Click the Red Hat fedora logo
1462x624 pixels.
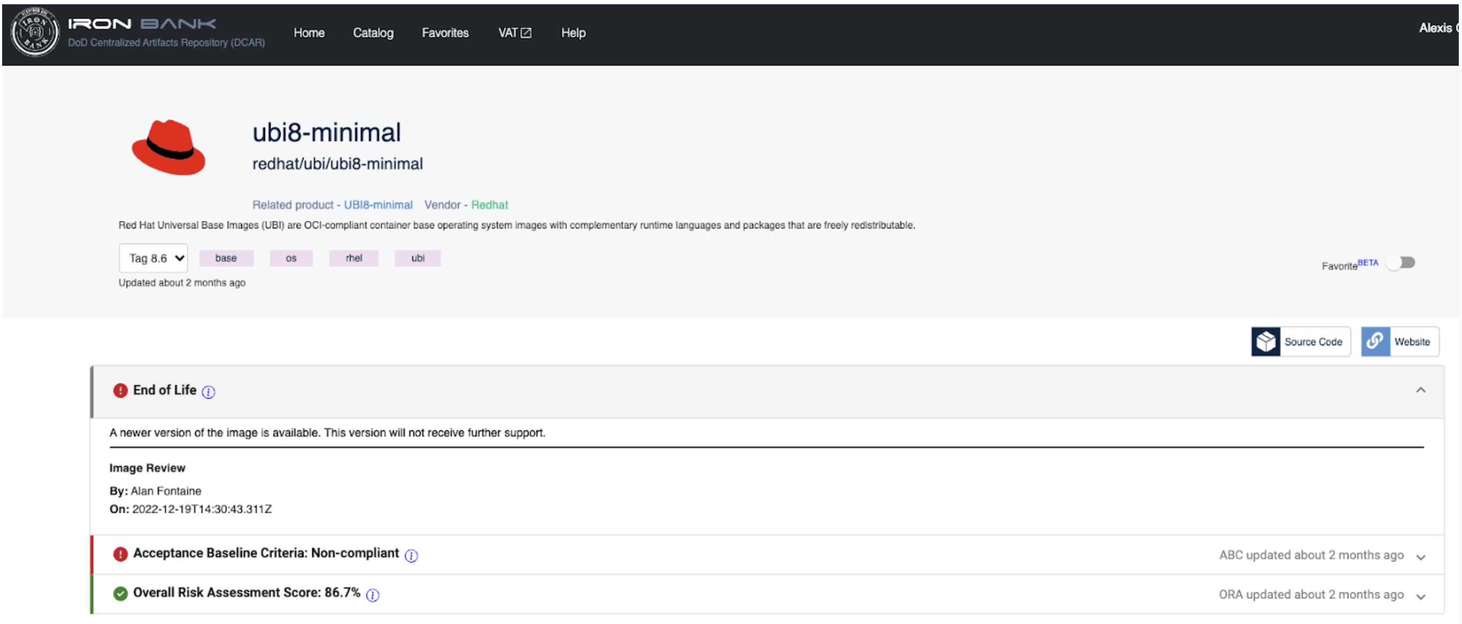click(169, 148)
